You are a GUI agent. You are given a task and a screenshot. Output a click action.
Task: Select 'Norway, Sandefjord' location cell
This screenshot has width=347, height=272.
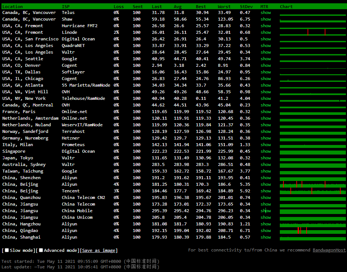click(x=25, y=131)
